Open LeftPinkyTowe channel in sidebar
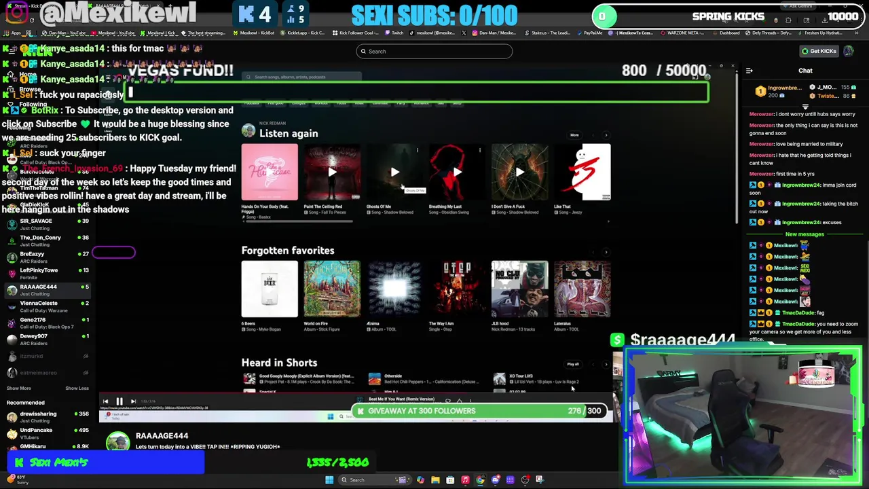 tap(48, 273)
